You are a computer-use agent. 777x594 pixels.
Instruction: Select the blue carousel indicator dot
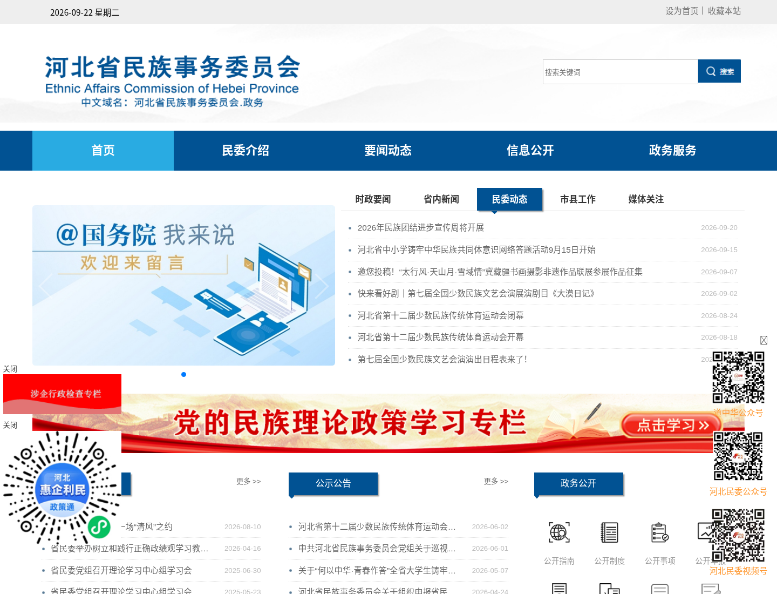[183, 374]
